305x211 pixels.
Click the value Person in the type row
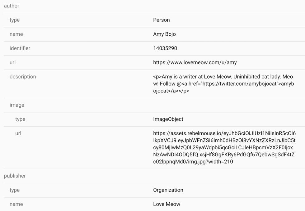point(161,20)
